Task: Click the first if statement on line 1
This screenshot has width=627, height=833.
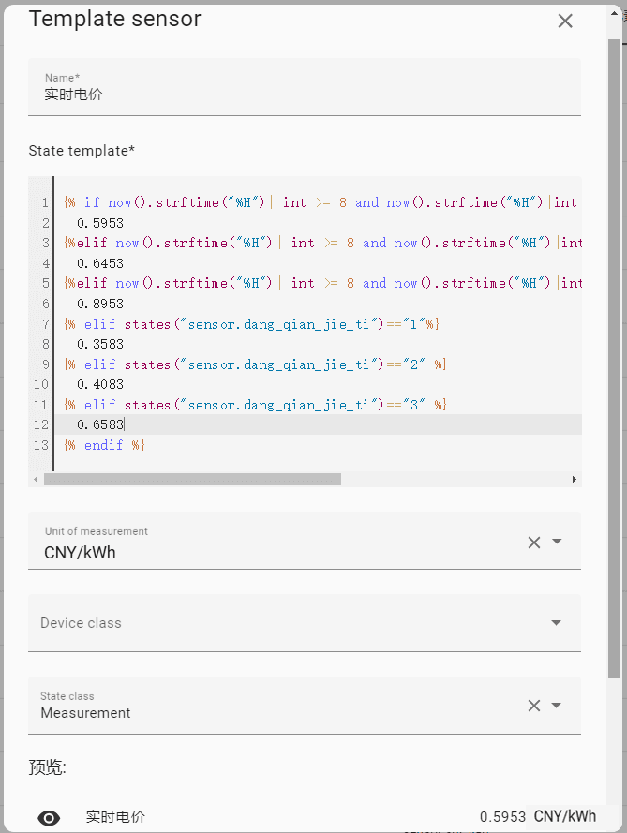Action: pyautogui.click(x=92, y=202)
